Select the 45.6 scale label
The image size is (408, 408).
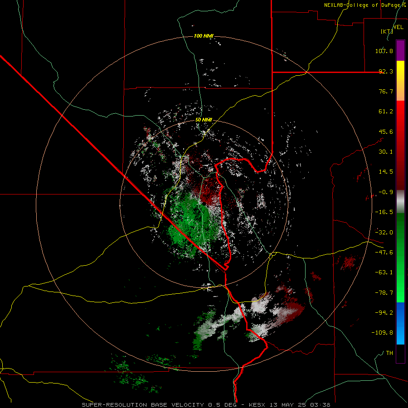point(386,131)
